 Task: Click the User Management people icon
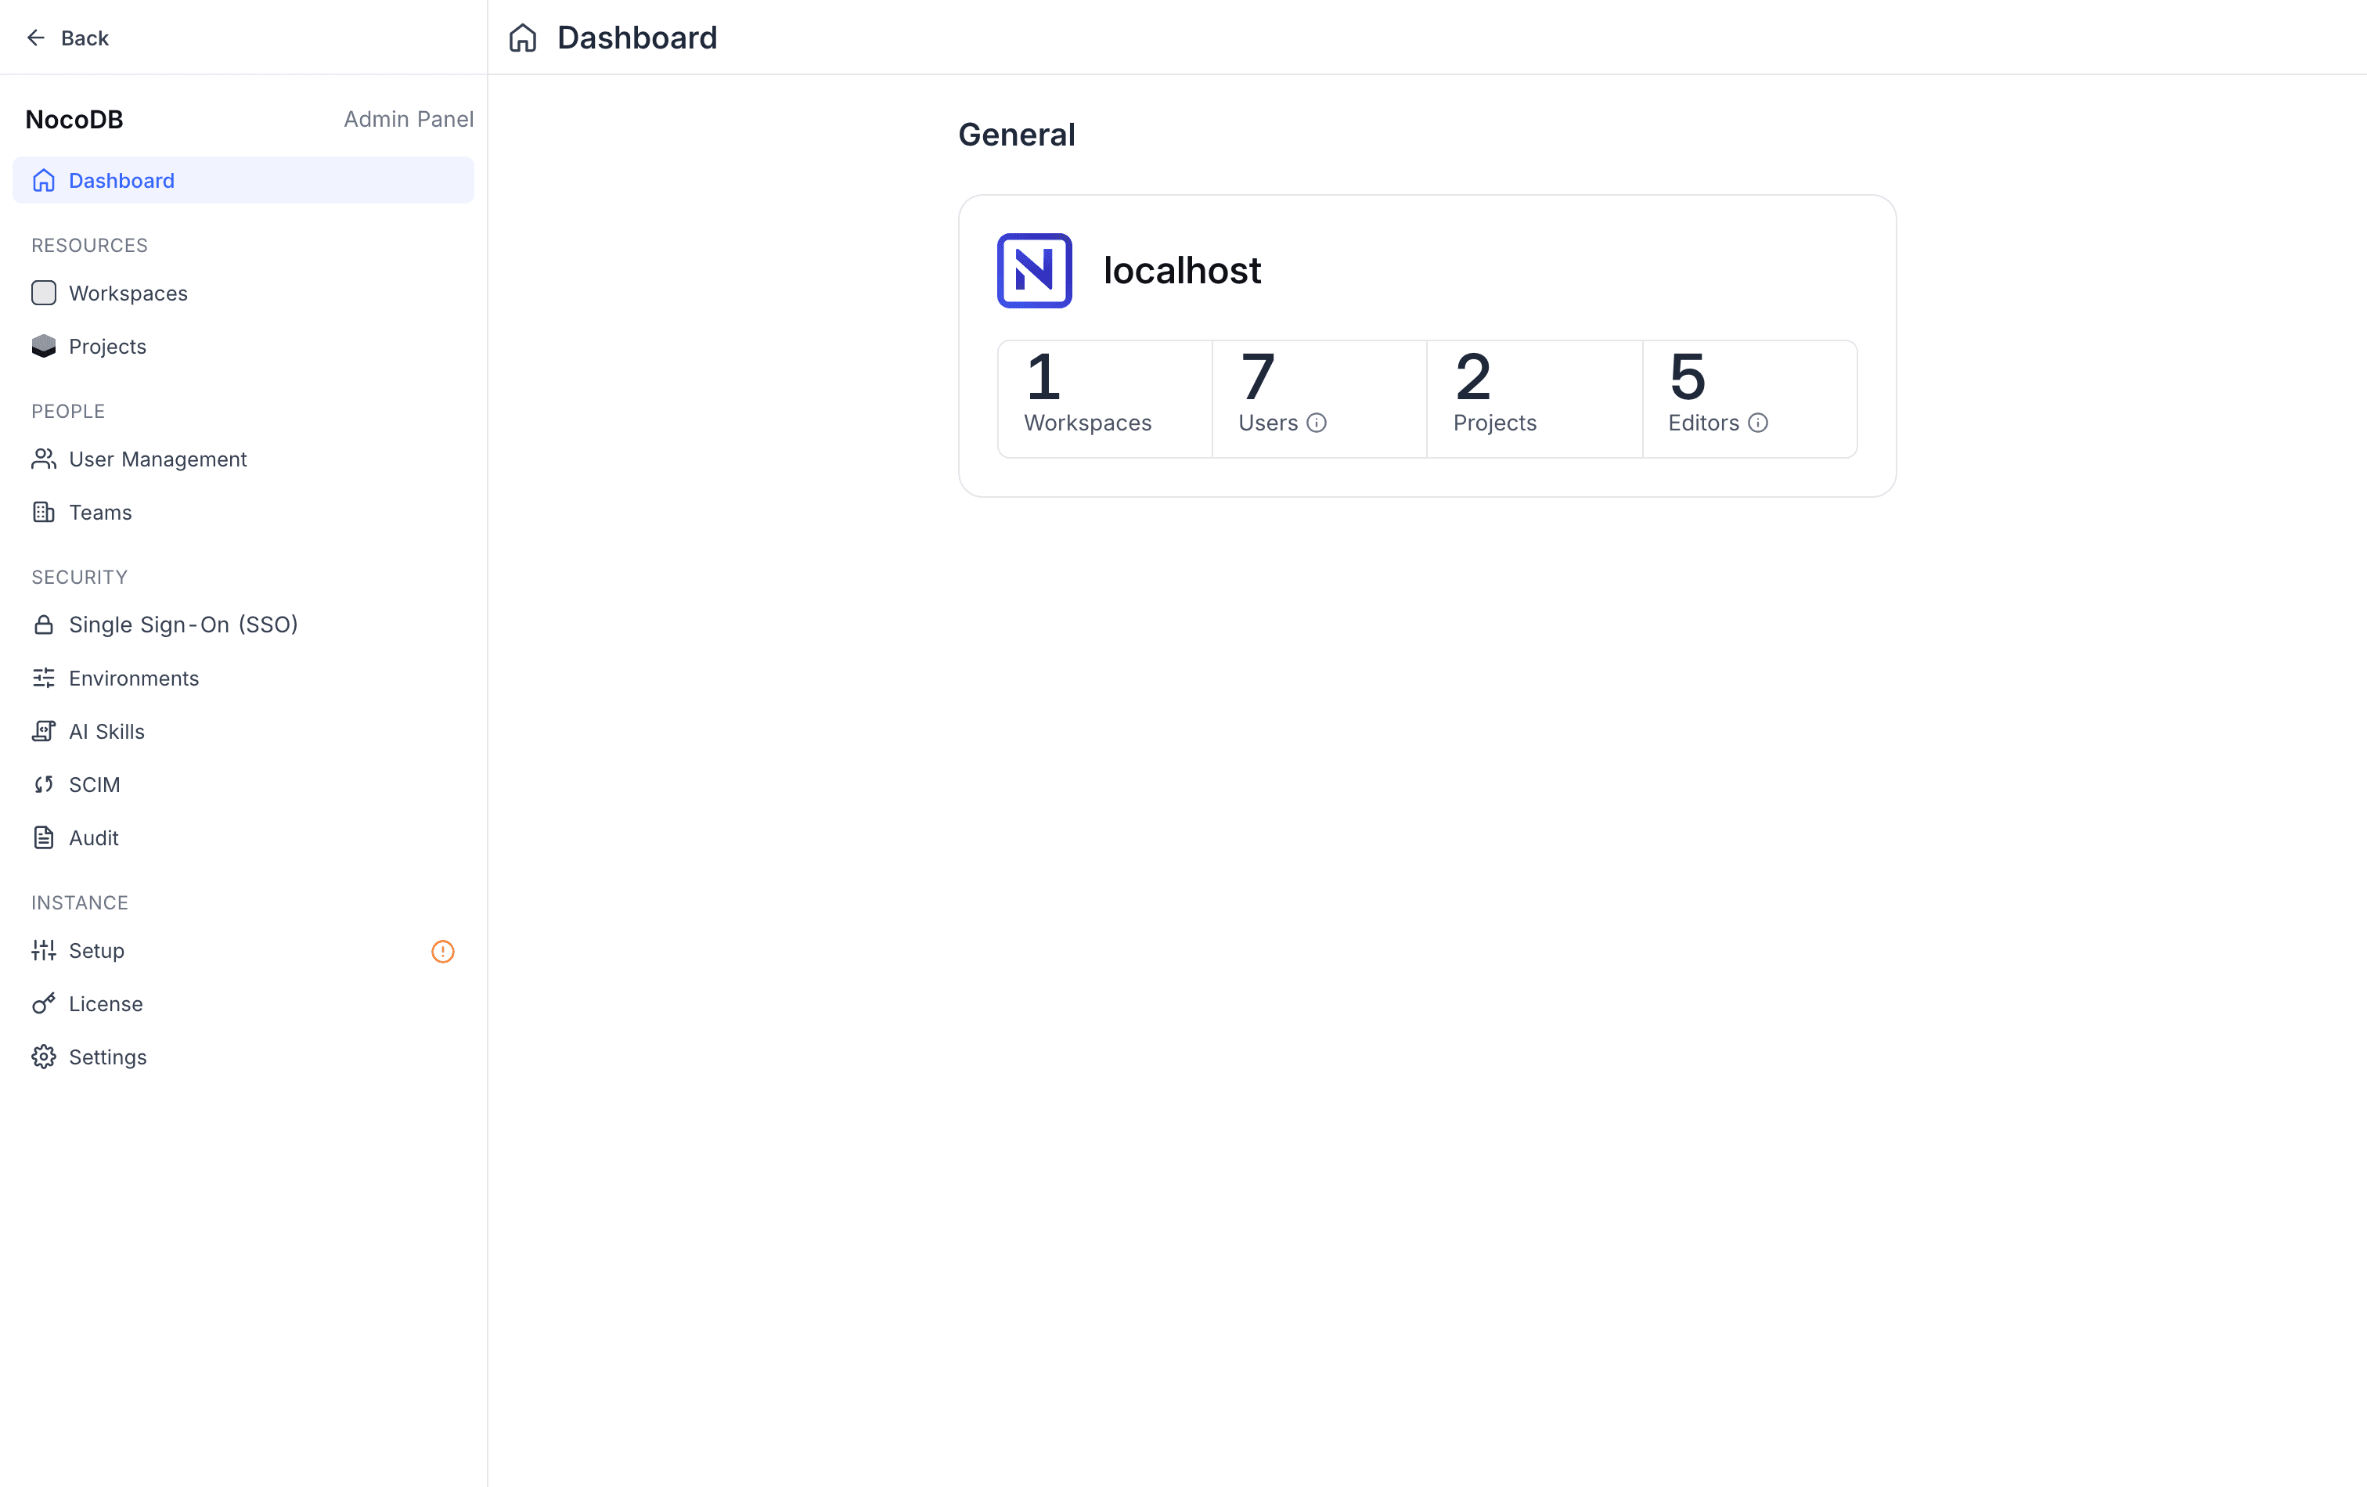tap(43, 459)
